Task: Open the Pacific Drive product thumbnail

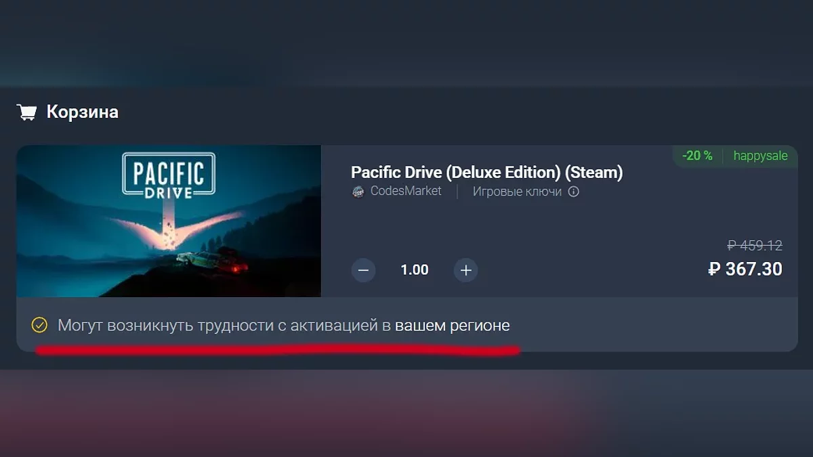Action: click(x=169, y=221)
